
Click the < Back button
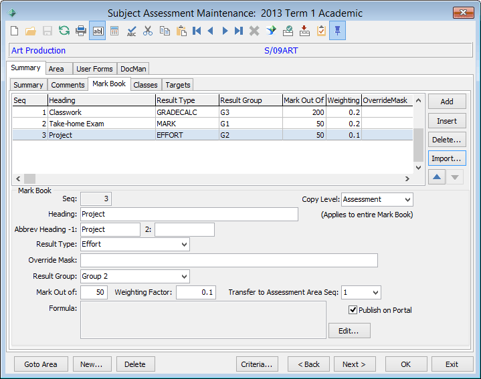point(308,364)
